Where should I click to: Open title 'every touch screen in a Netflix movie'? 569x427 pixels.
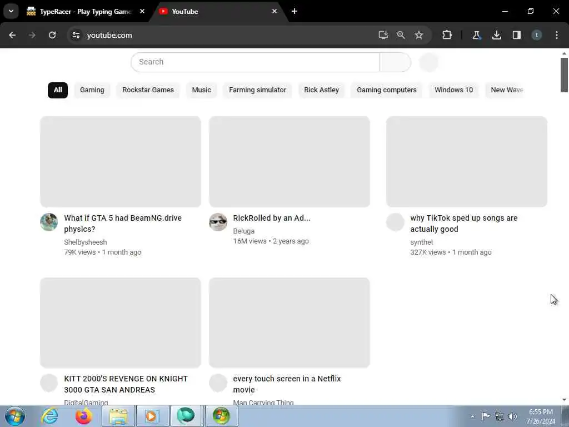click(287, 384)
